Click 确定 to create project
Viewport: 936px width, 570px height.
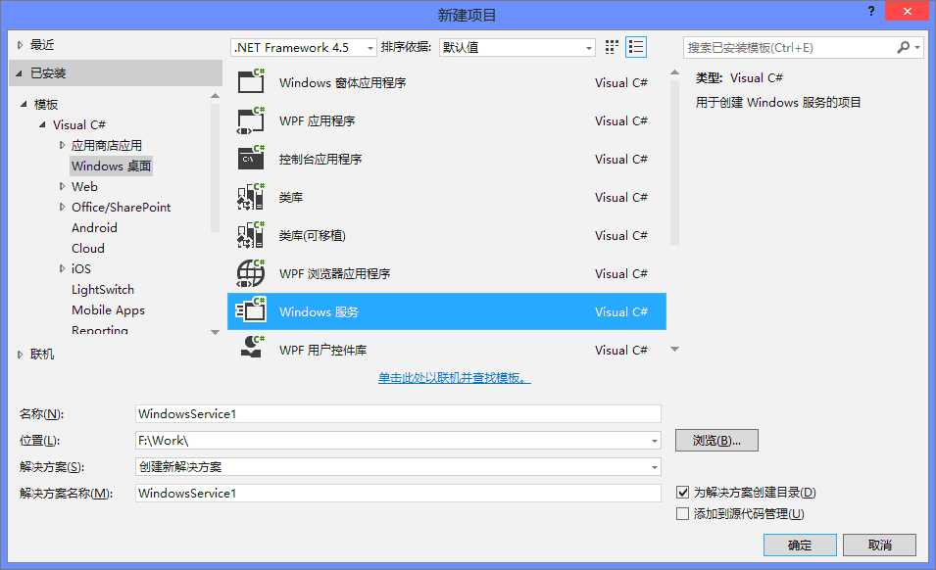(800, 545)
